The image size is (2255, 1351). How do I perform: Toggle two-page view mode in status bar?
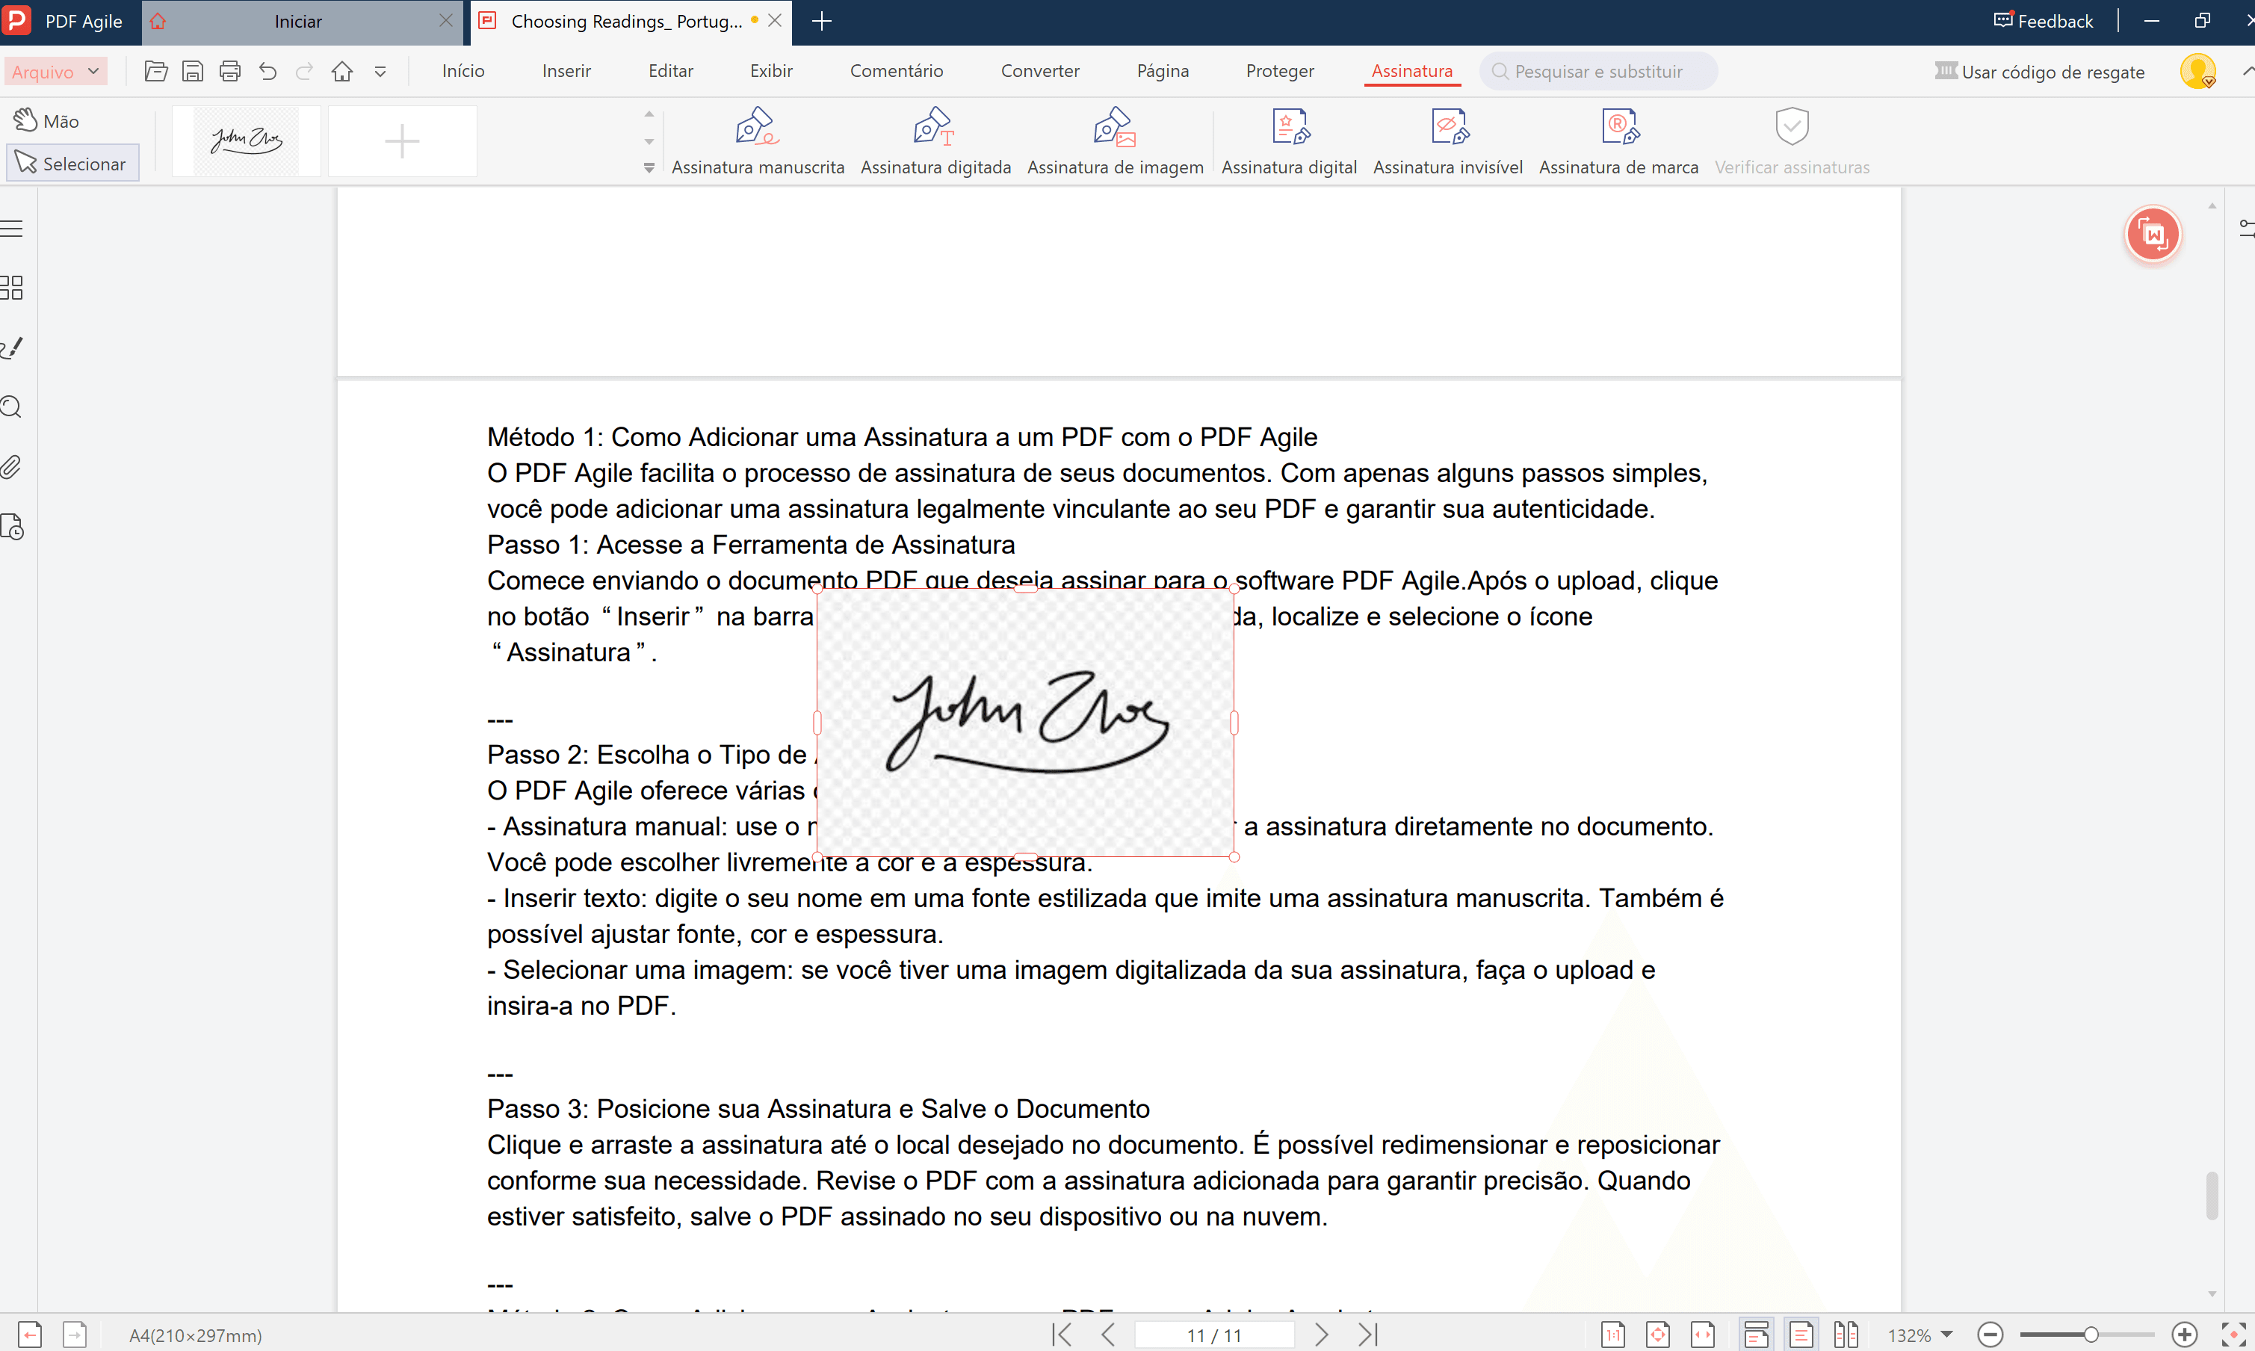point(1846,1335)
